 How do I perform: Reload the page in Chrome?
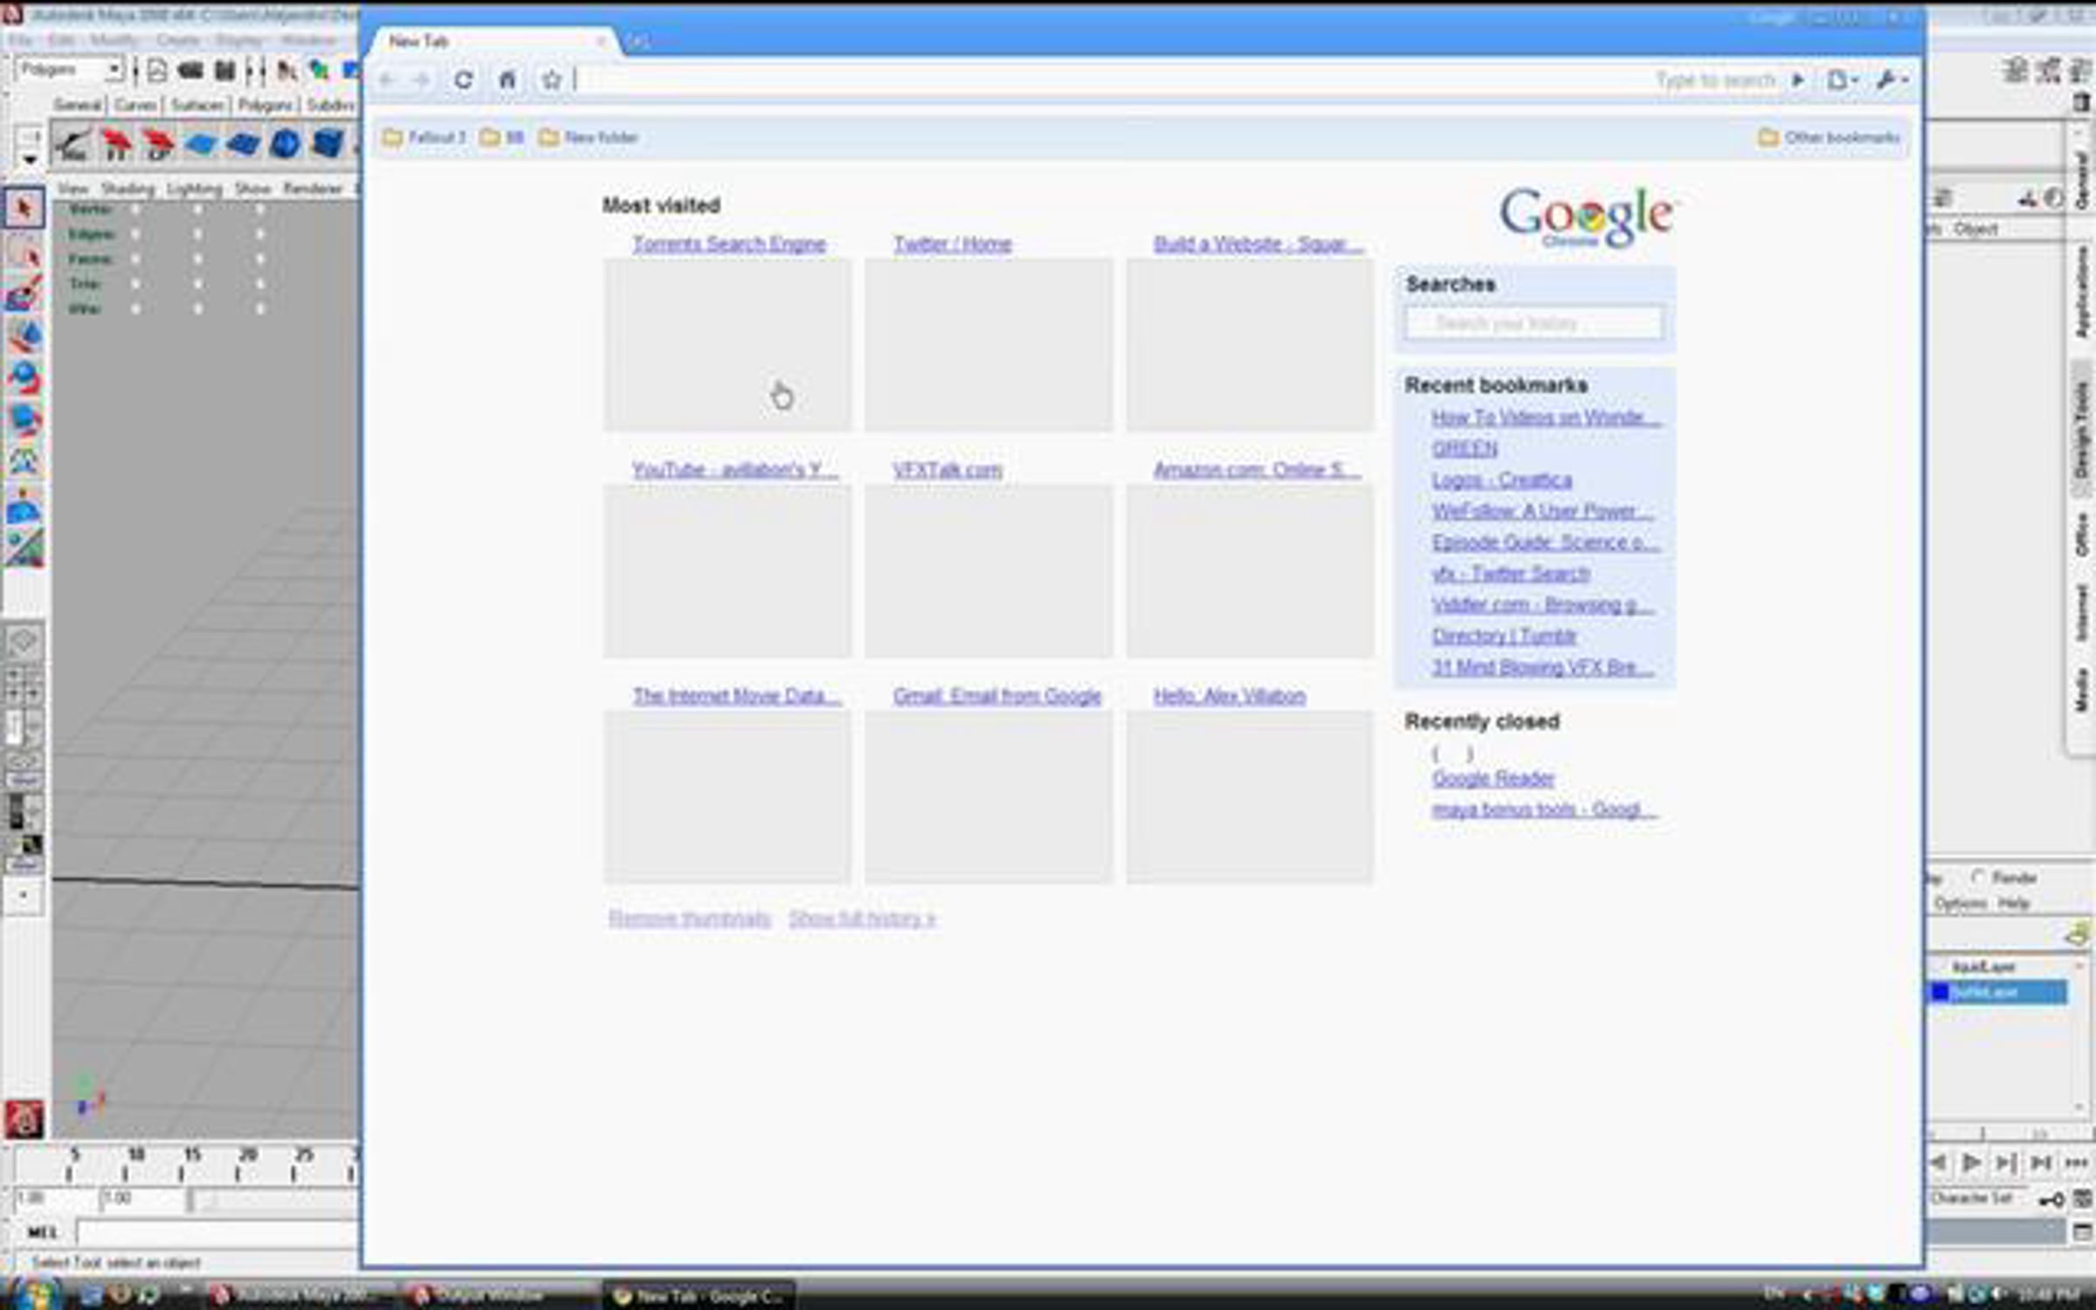click(464, 80)
